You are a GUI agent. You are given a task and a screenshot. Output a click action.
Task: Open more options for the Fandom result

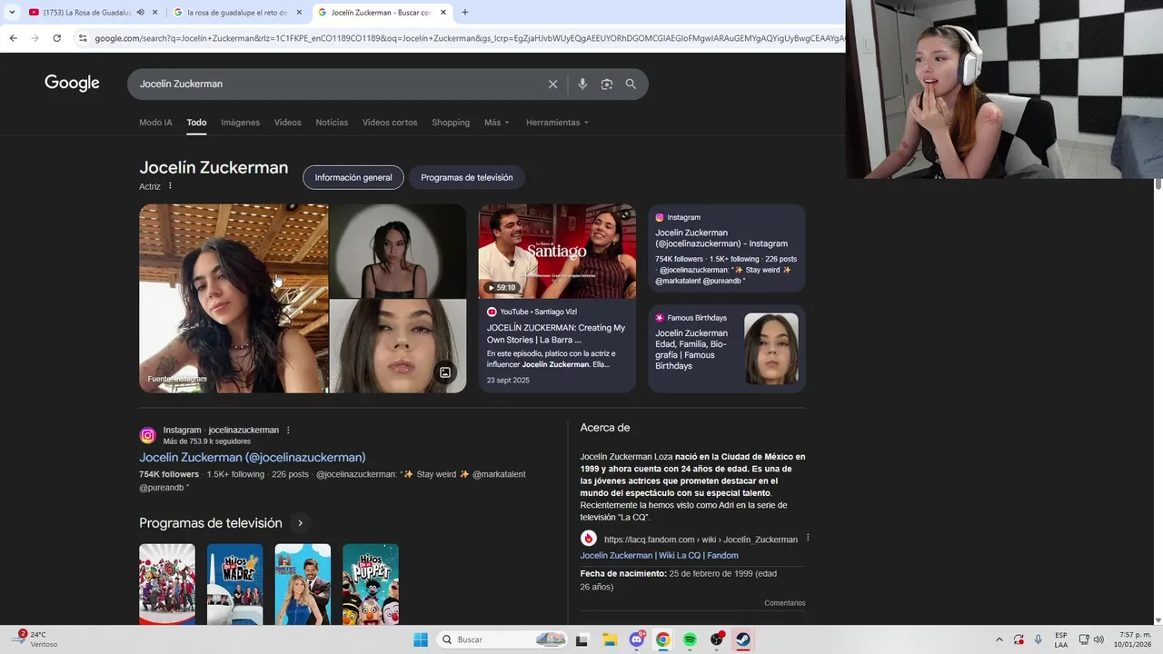807,538
